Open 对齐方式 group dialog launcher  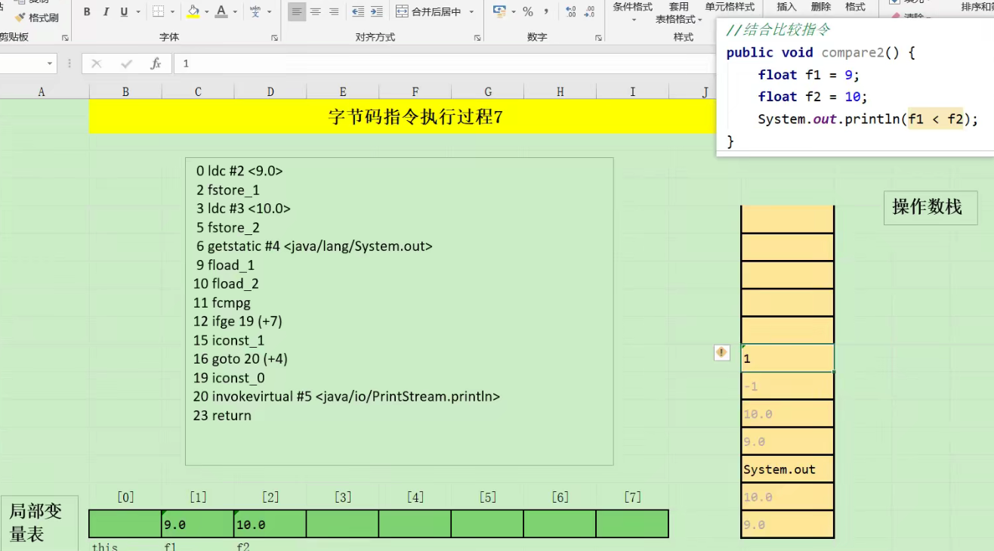[477, 38]
